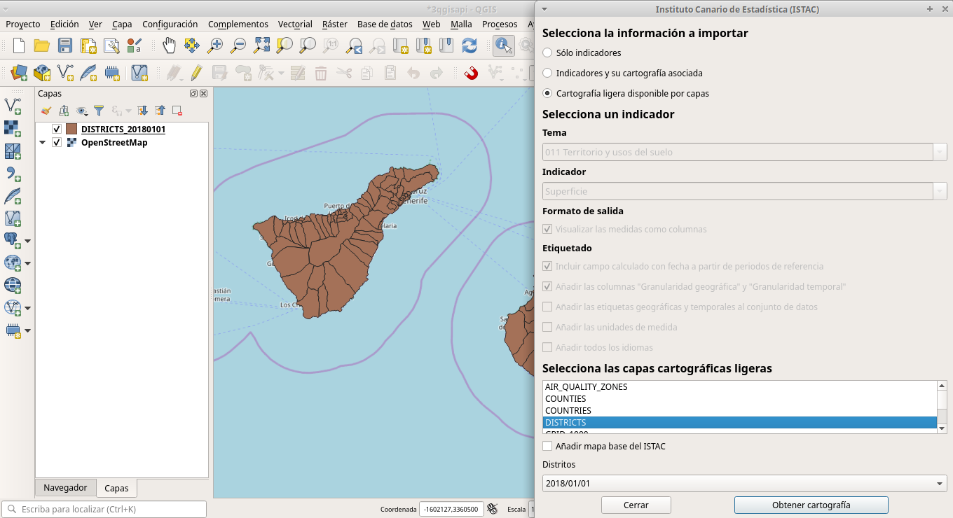This screenshot has width=953, height=518.
Task: Open the Vectorial menu
Action: click(x=294, y=24)
